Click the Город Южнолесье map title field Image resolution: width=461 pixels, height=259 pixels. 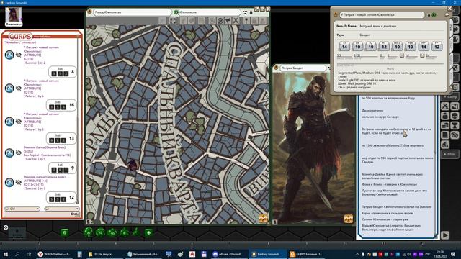click(x=132, y=12)
